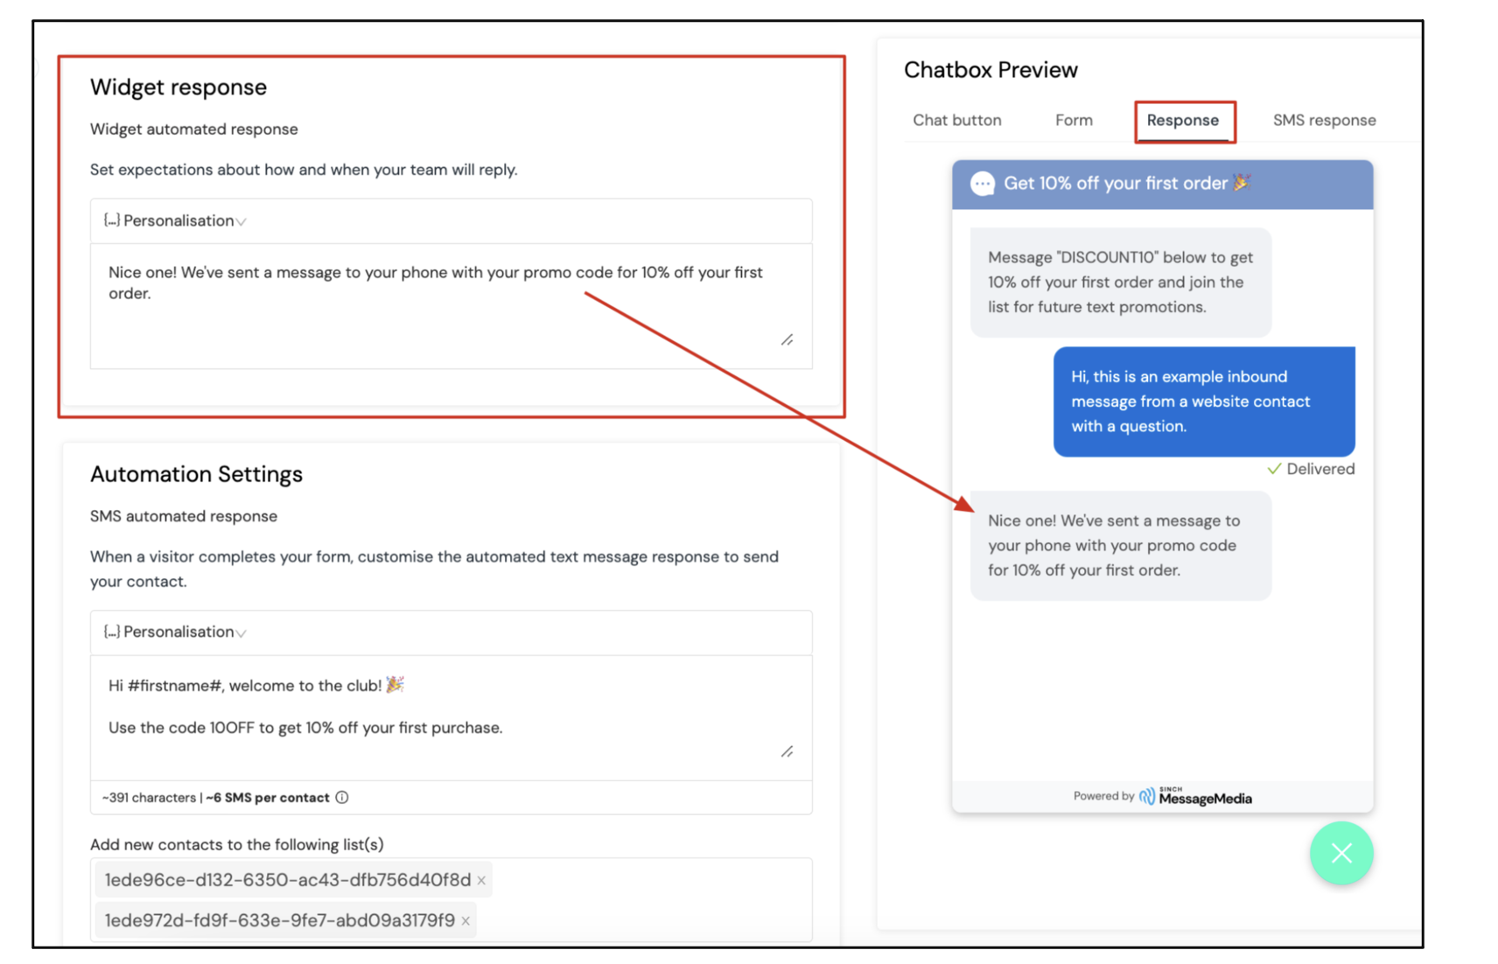Image resolution: width=1498 pixels, height=964 pixels.
Task: Click the SMS per contact info icon
Action: [x=342, y=798]
